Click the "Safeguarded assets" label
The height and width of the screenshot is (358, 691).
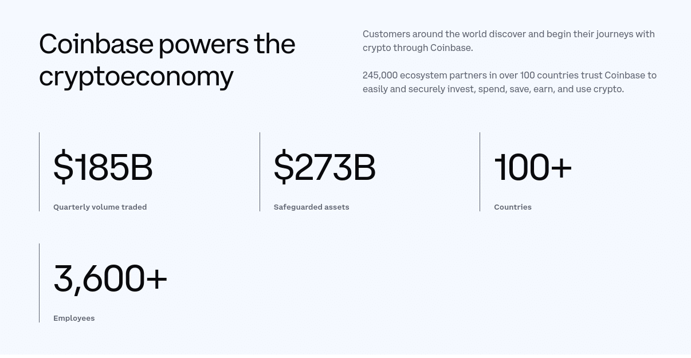coord(311,207)
